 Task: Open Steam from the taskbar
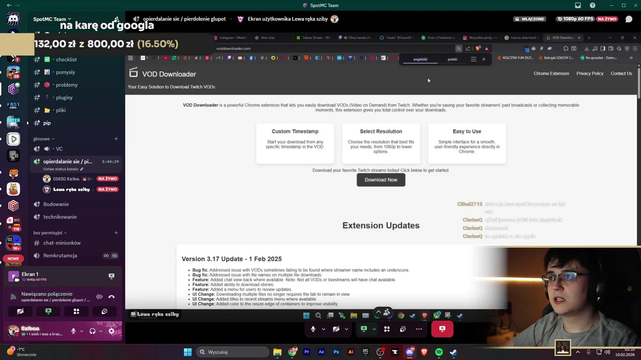pyautogui.click(x=453, y=352)
